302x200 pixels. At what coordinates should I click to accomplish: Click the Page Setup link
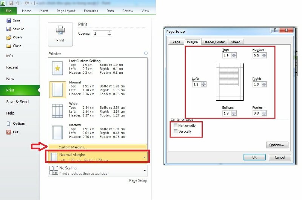pos(138,180)
